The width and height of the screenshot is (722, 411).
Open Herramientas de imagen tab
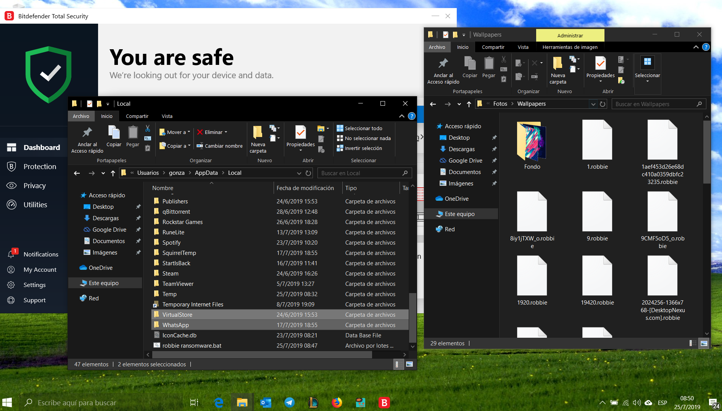click(570, 47)
